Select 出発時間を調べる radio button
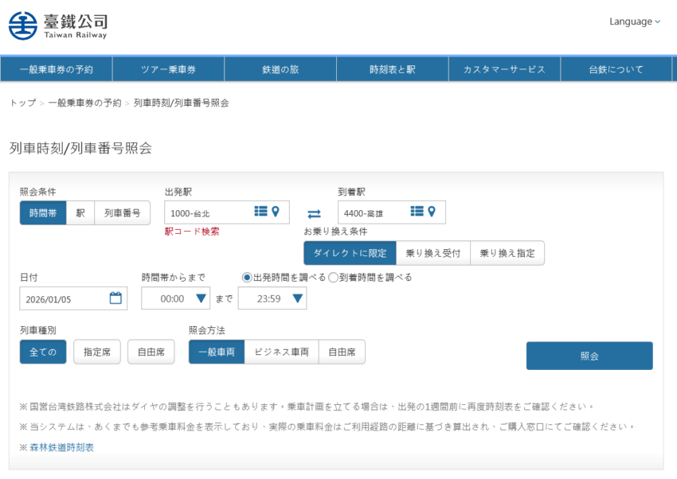677x479 pixels. click(x=247, y=278)
